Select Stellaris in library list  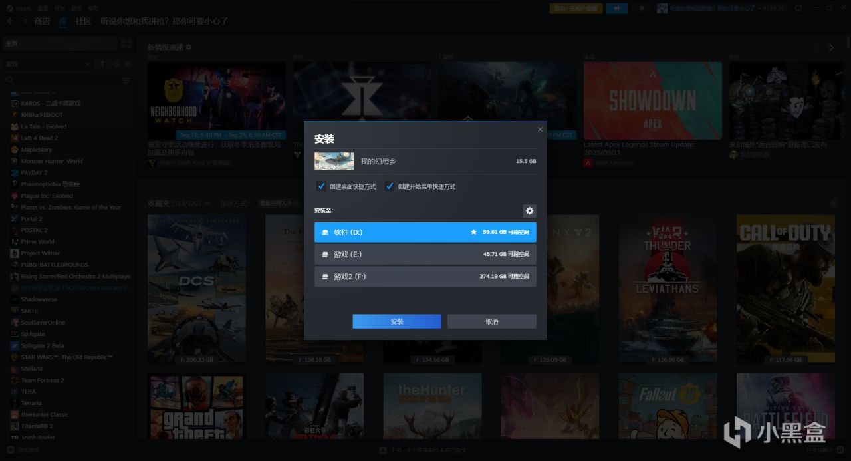(32, 369)
